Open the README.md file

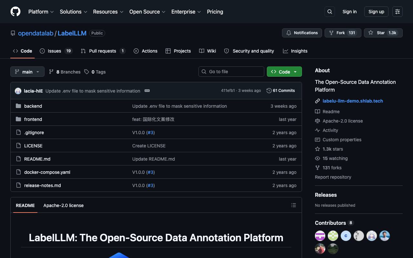click(37, 159)
